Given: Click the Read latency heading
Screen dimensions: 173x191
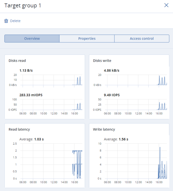Looking at the screenshot, I should point(19,129).
